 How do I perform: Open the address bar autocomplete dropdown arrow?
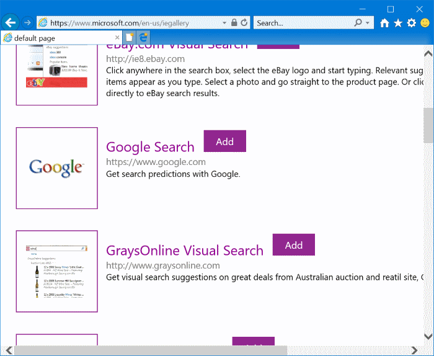coord(224,23)
